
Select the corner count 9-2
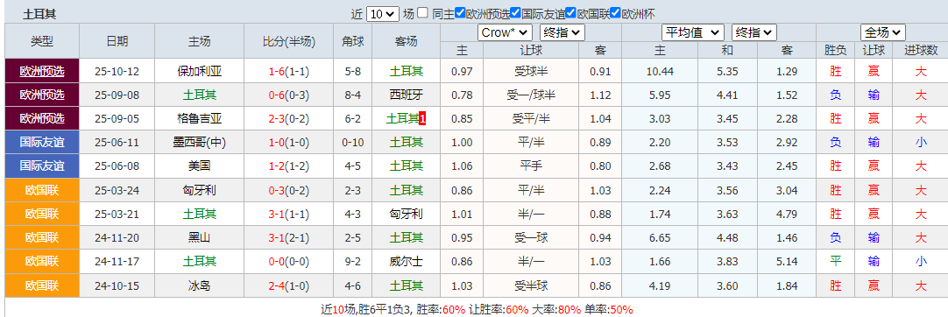[x=353, y=262]
